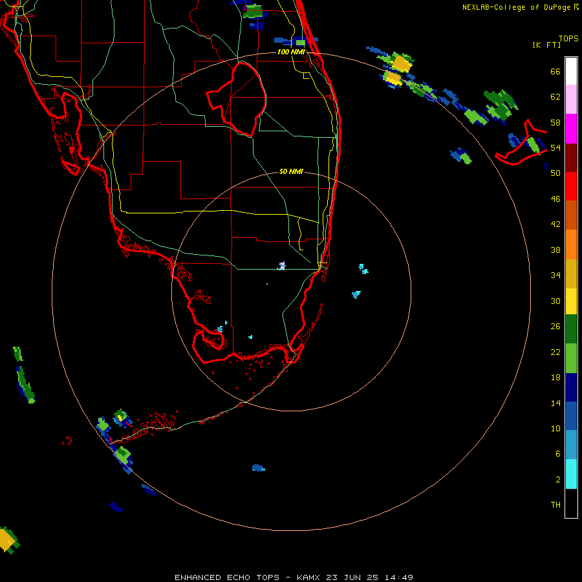The image size is (582, 582).
Task: Click the legend value 6
Action: click(x=557, y=453)
